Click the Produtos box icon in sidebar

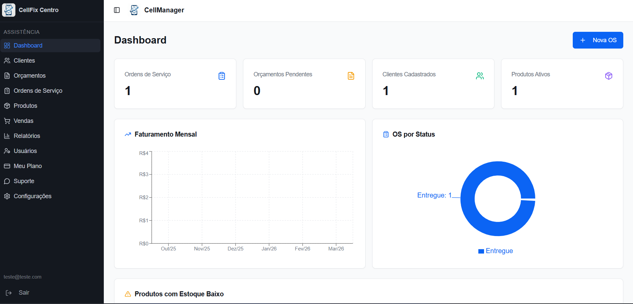[x=7, y=106]
